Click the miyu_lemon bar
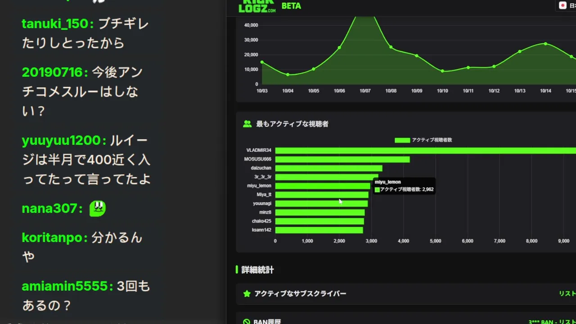Screen dimensions: 576x324 click(x=323, y=185)
